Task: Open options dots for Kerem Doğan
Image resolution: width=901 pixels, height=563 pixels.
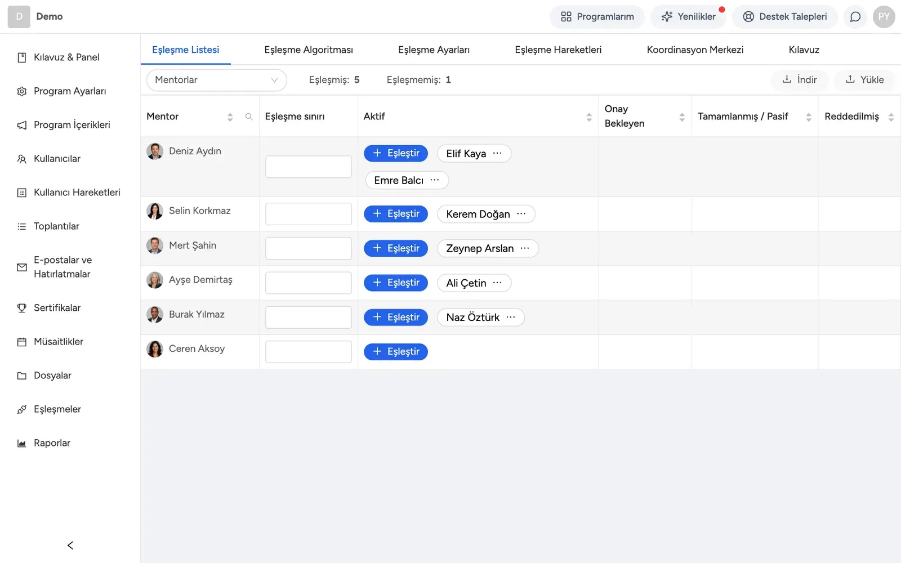Action: (521, 214)
